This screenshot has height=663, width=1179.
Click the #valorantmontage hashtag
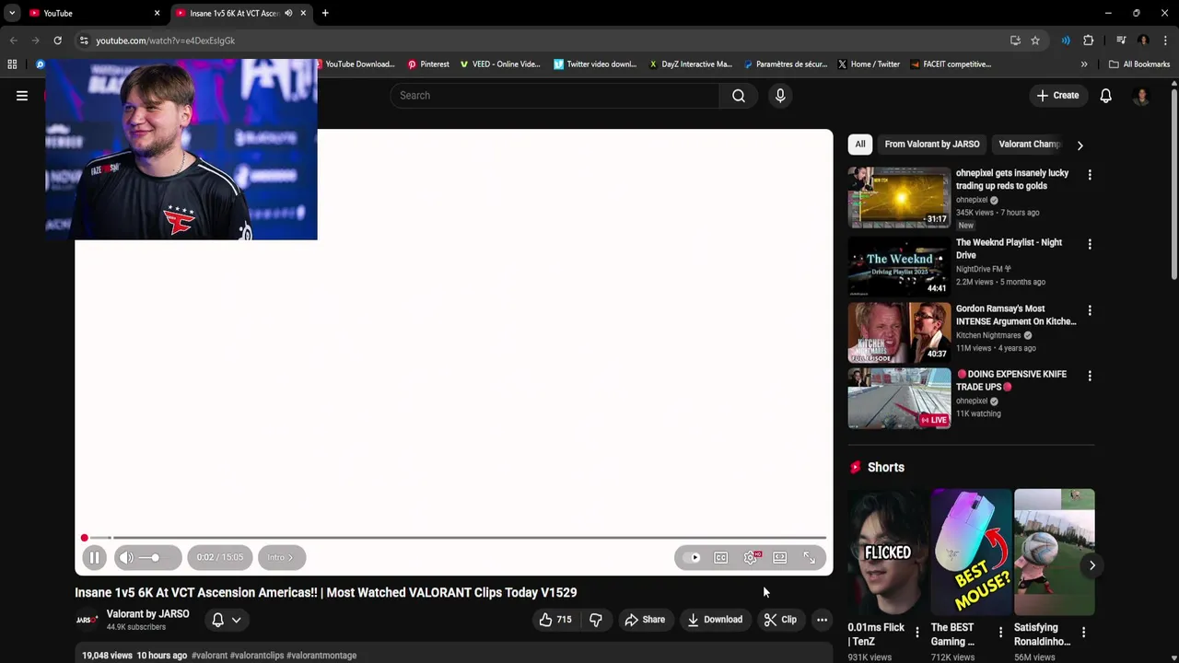tap(321, 656)
